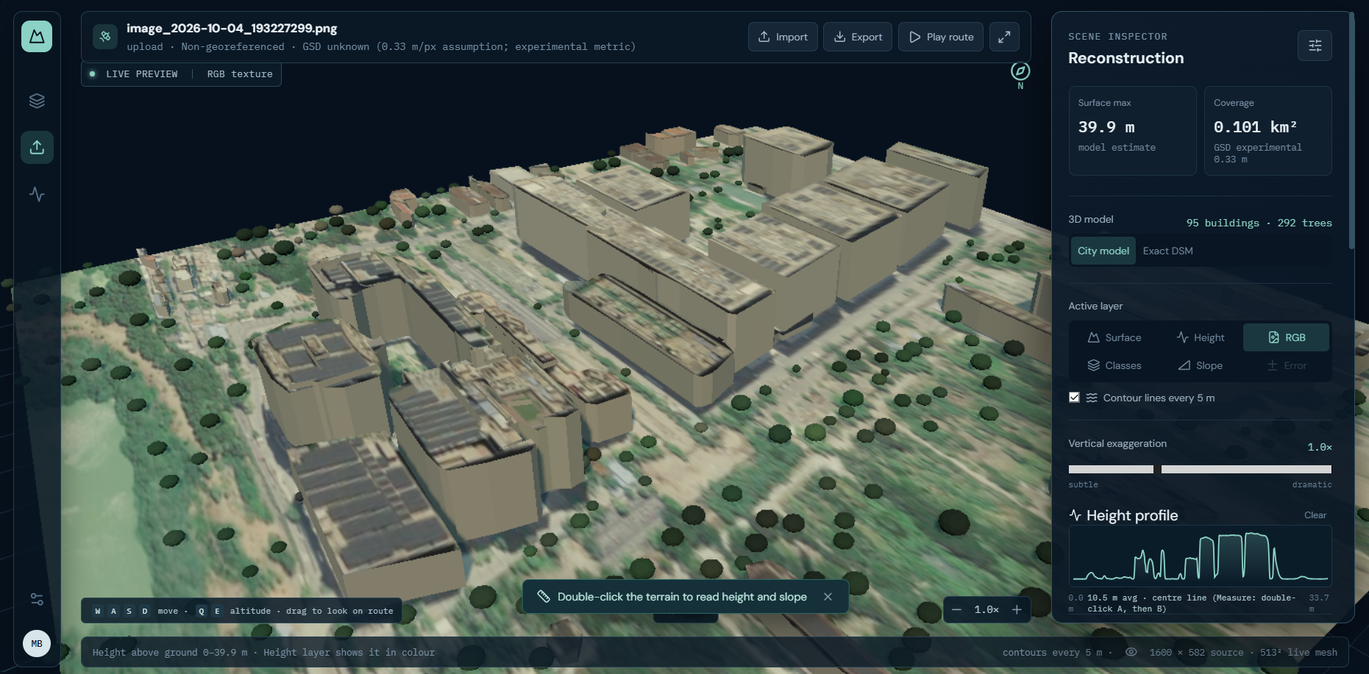Select the Slope layer
The image size is (1369, 674).
coord(1200,365)
